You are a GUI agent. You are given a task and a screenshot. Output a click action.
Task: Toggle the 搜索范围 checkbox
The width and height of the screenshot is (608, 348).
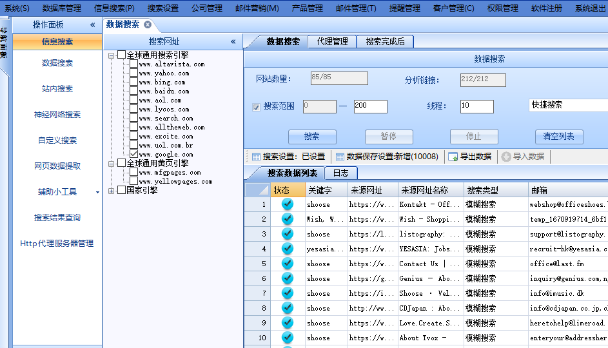(x=256, y=107)
